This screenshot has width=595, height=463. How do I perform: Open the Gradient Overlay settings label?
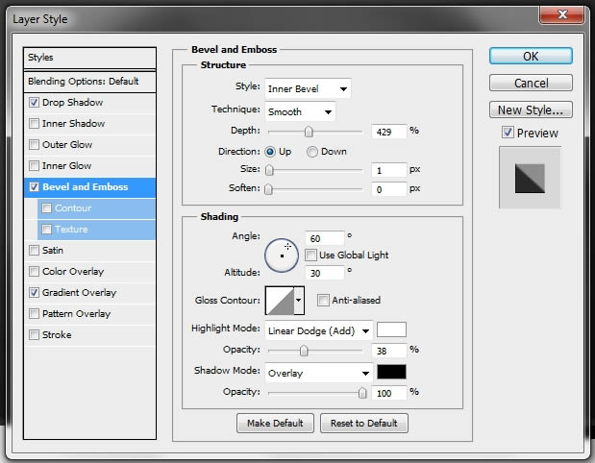coord(80,293)
